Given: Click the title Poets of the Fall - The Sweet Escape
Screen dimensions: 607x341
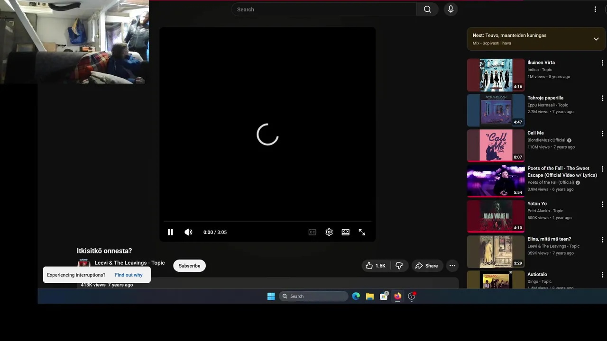Looking at the screenshot, I should (x=562, y=171).
